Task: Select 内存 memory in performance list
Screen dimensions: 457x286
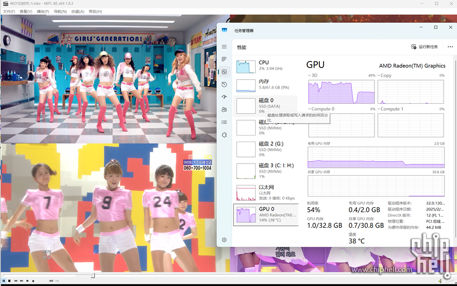Action: (x=266, y=85)
